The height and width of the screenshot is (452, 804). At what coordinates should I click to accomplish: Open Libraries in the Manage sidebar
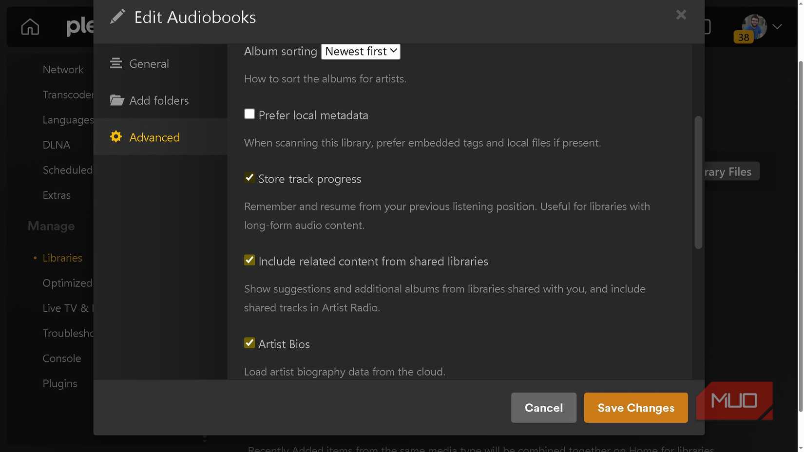point(62,258)
